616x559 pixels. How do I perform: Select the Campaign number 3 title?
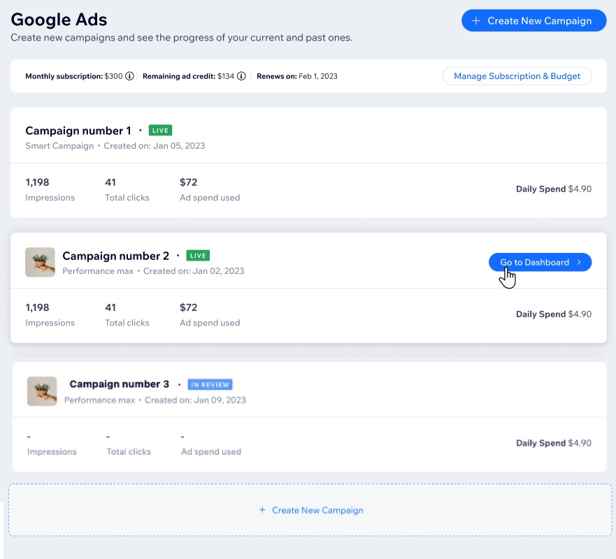(119, 384)
